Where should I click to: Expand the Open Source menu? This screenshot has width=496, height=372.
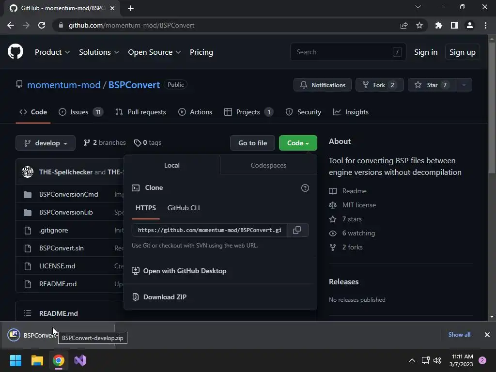pyautogui.click(x=155, y=52)
